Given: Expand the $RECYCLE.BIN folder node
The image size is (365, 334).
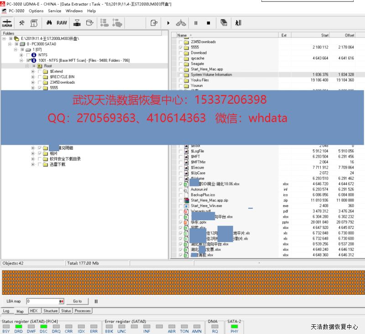Looking at the screenshot, I should tap(33, 77).
